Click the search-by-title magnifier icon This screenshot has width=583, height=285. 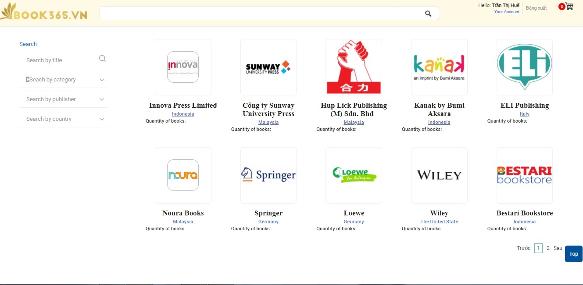(x=102, y=59)
